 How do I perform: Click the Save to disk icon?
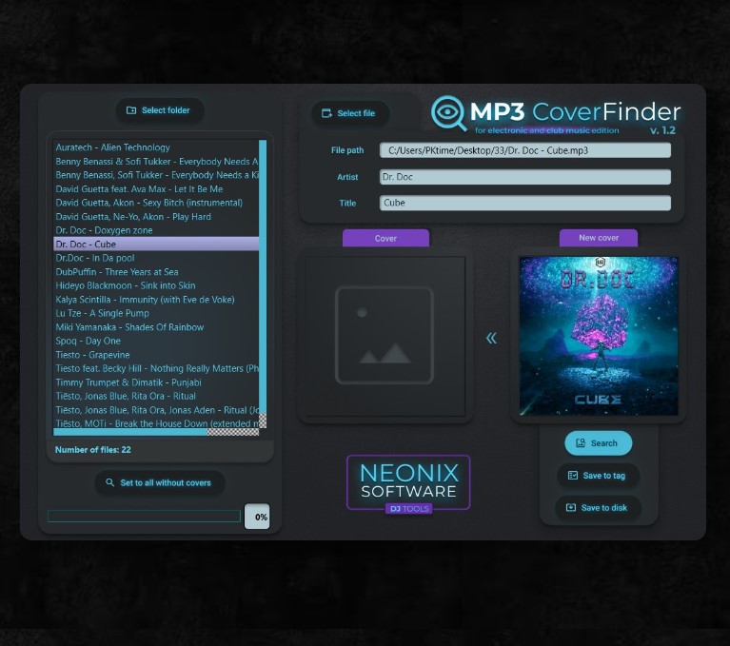tap(571, 507)
